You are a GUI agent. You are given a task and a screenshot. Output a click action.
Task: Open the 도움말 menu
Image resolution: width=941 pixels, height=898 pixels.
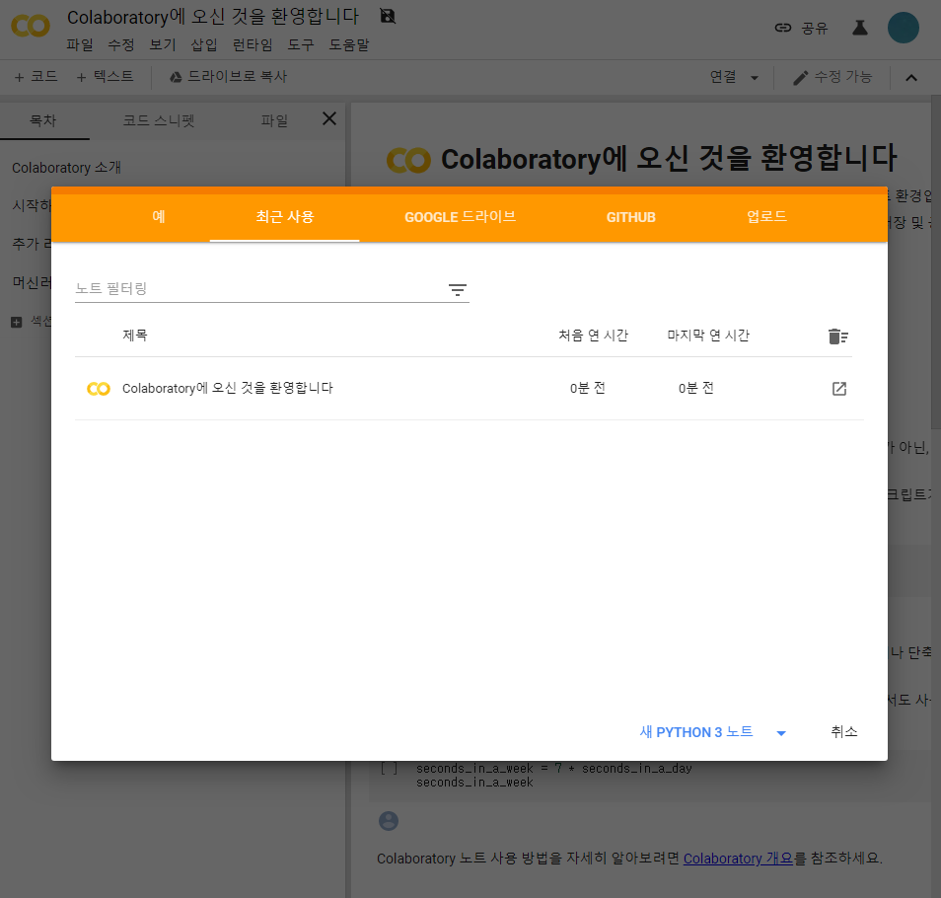click(x=348, y=45)
